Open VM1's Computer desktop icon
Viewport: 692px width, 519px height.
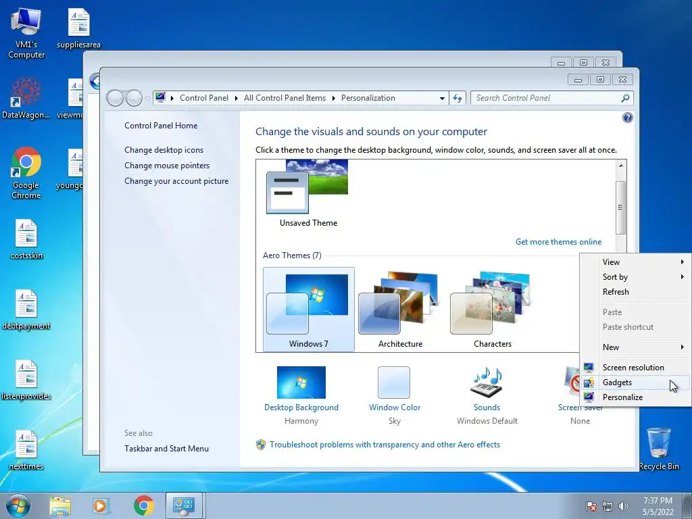click(x=26, y=33)
